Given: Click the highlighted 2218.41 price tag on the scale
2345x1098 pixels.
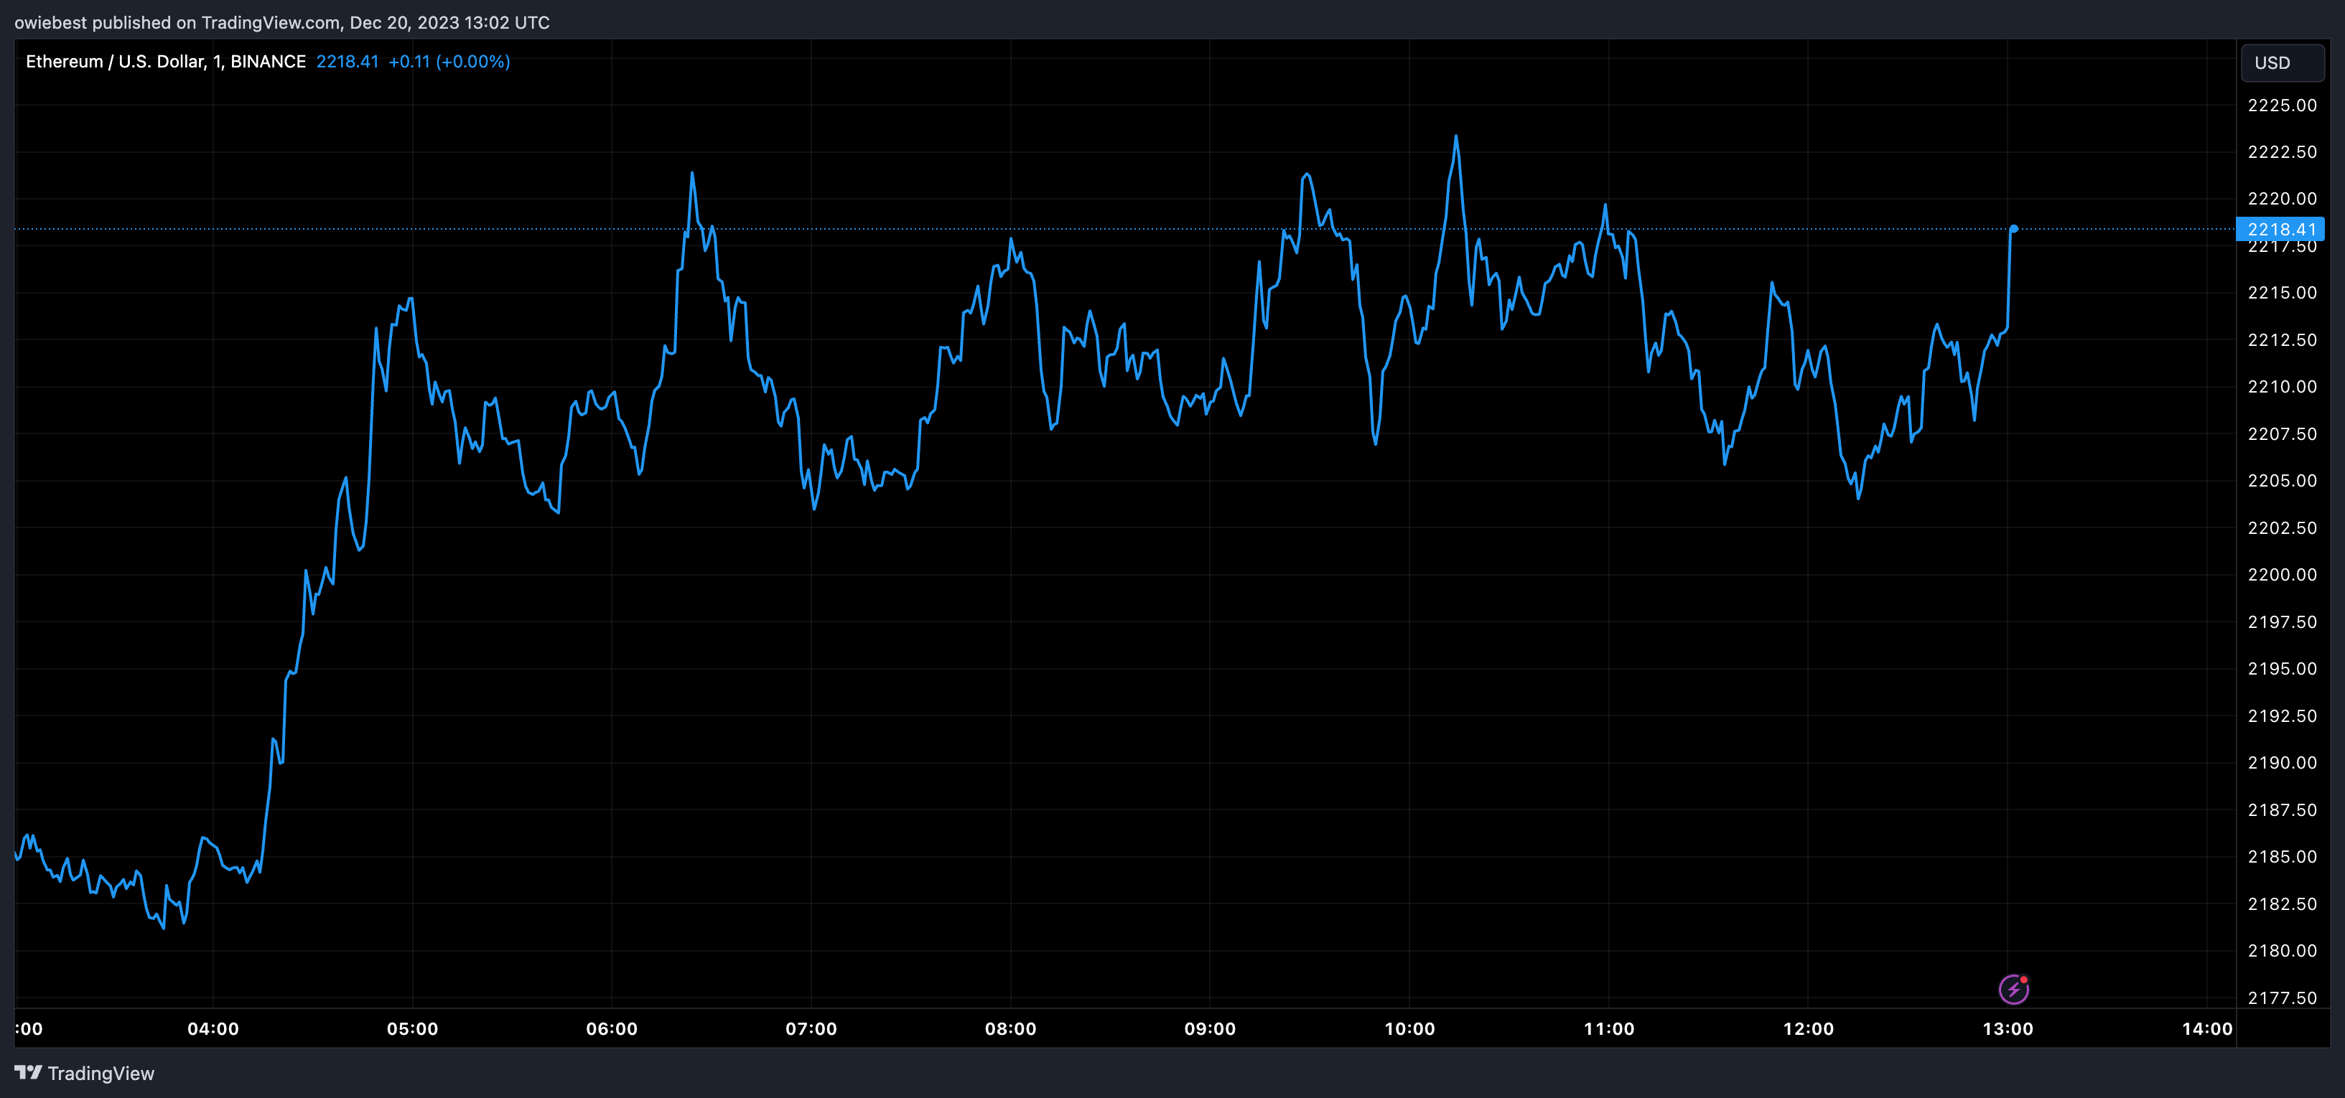Looking at the screenshot, I should 2280,230.
